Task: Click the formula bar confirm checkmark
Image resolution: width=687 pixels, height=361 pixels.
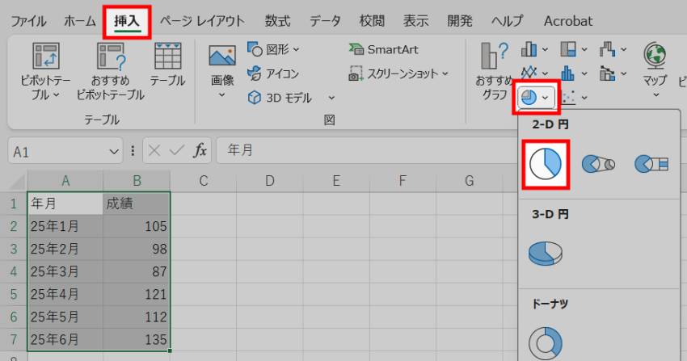Action: coord(176,151)
